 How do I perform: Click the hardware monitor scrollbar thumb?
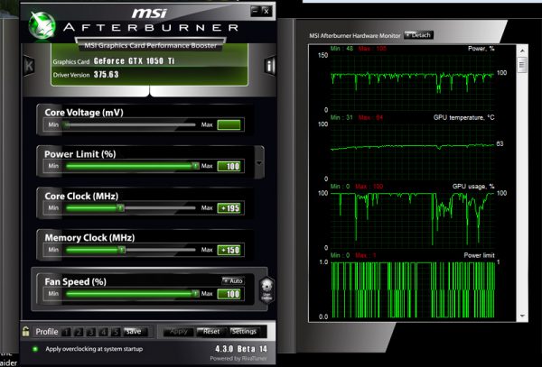522,65
